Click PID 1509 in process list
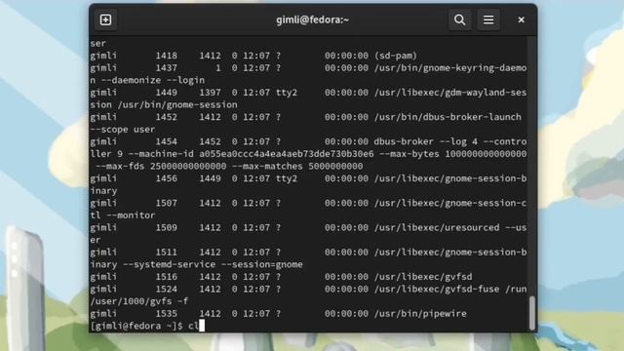The height and width of the screenshot is (351, 624). 167,228
